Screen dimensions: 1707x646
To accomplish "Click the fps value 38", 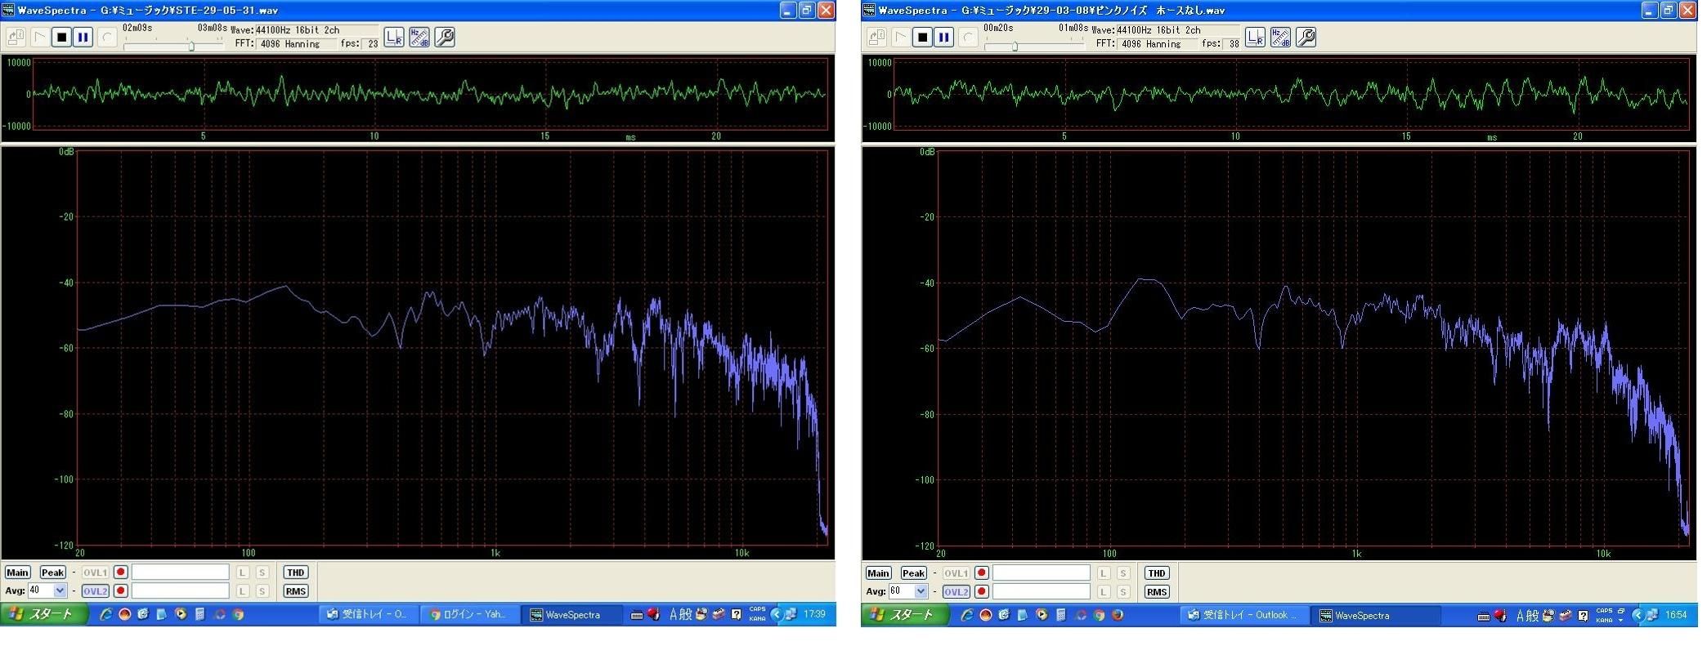I will point(1234,44).
